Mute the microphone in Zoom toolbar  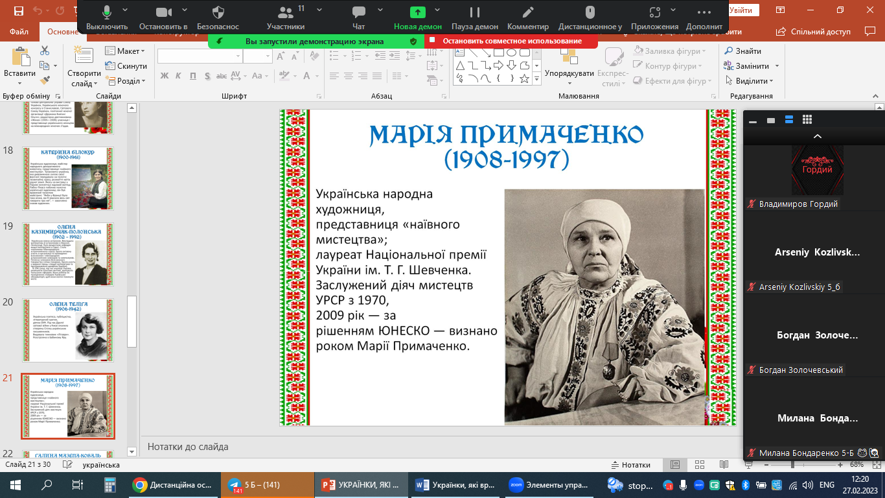106,13
